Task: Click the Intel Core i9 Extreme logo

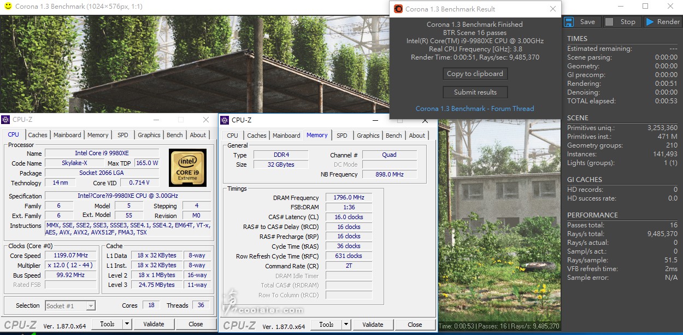Action: pos(187,167)
